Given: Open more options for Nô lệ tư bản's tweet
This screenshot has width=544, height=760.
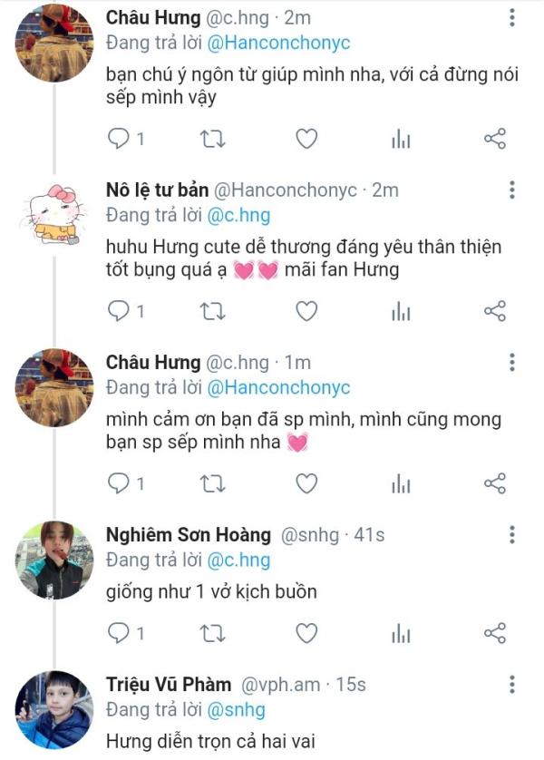Looking at the screenshot, I should (x=512, y=190).
